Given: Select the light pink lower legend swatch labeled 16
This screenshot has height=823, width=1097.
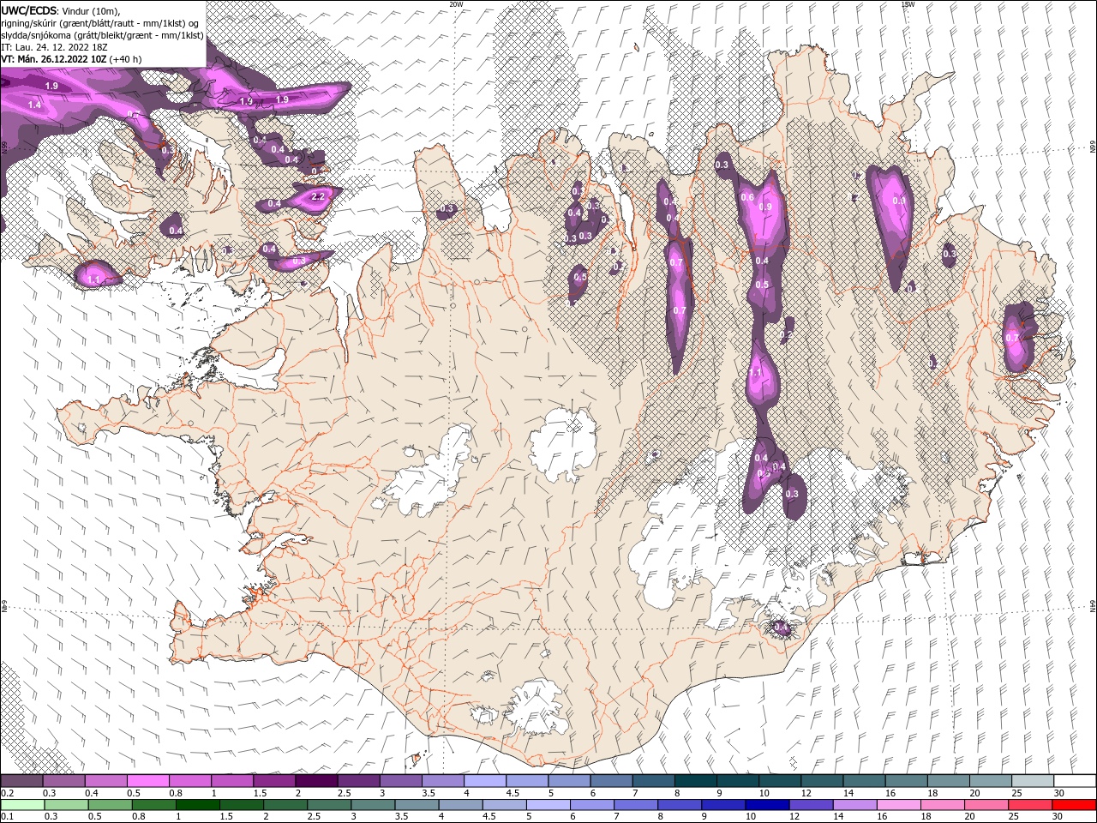Looking at the screenshot, I should click(900, 805).
